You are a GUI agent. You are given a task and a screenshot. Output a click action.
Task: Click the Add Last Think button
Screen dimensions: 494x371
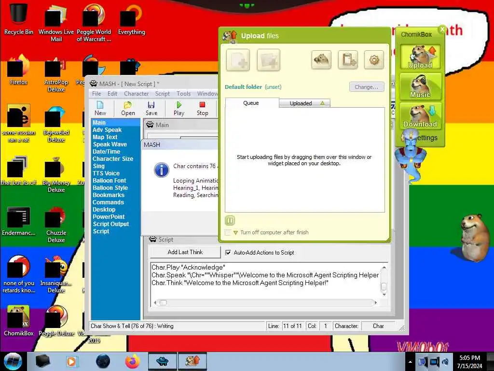pyautogui.click(x=185, y=252)
